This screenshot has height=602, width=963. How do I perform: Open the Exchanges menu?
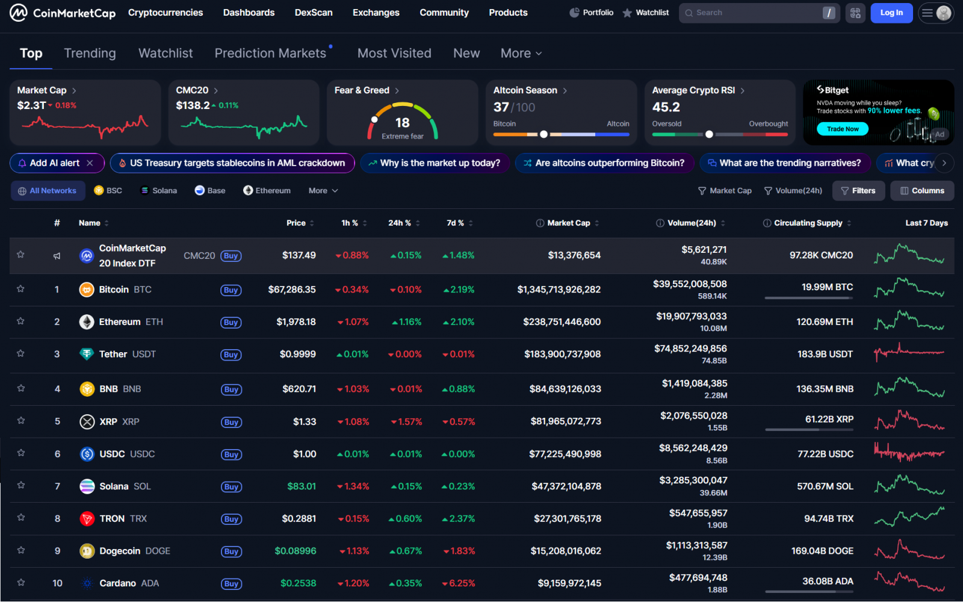point(376,13)
